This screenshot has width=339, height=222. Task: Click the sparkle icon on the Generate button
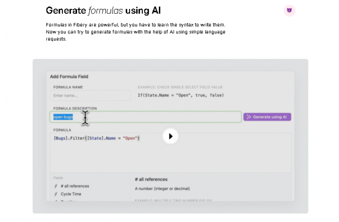point(249,117)
